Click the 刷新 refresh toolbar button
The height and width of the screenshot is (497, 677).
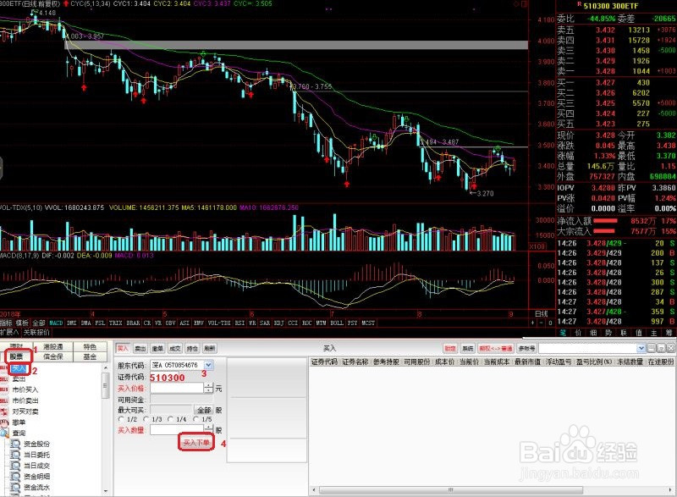tap(209, 348)
